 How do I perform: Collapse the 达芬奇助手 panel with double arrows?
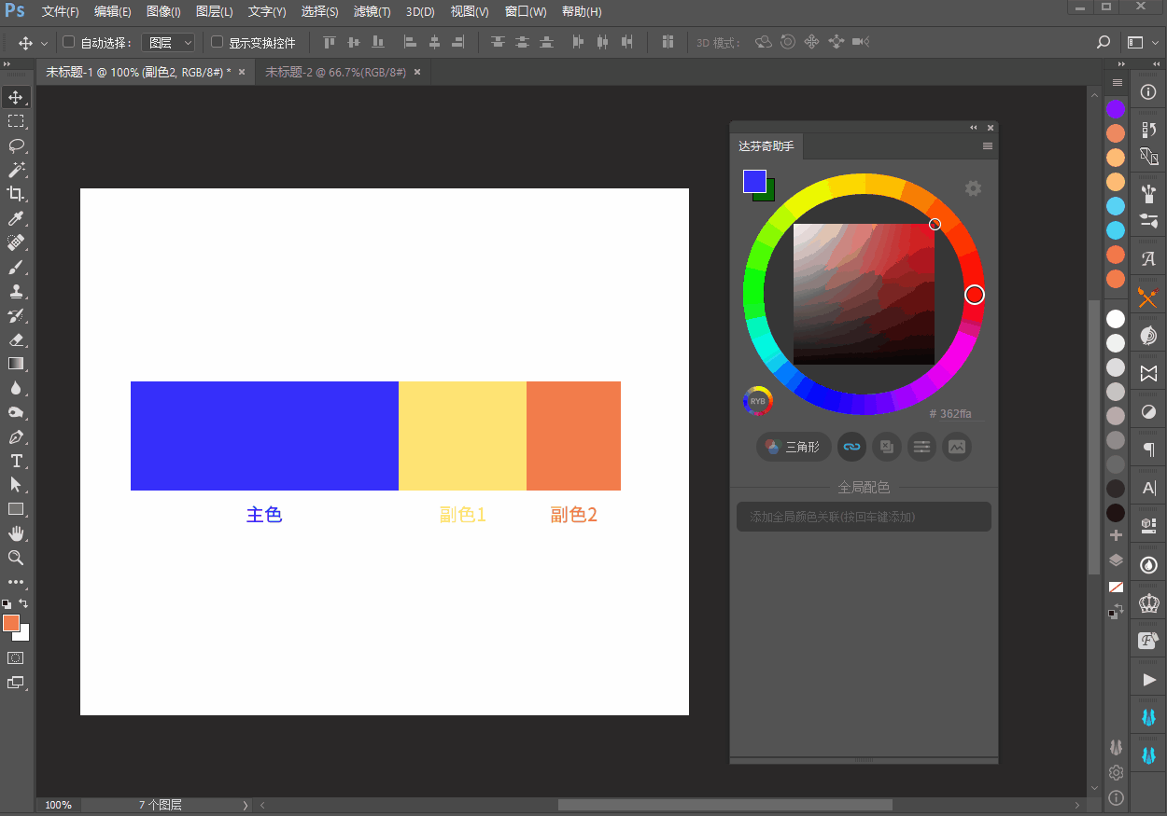(x=974, y=128)
